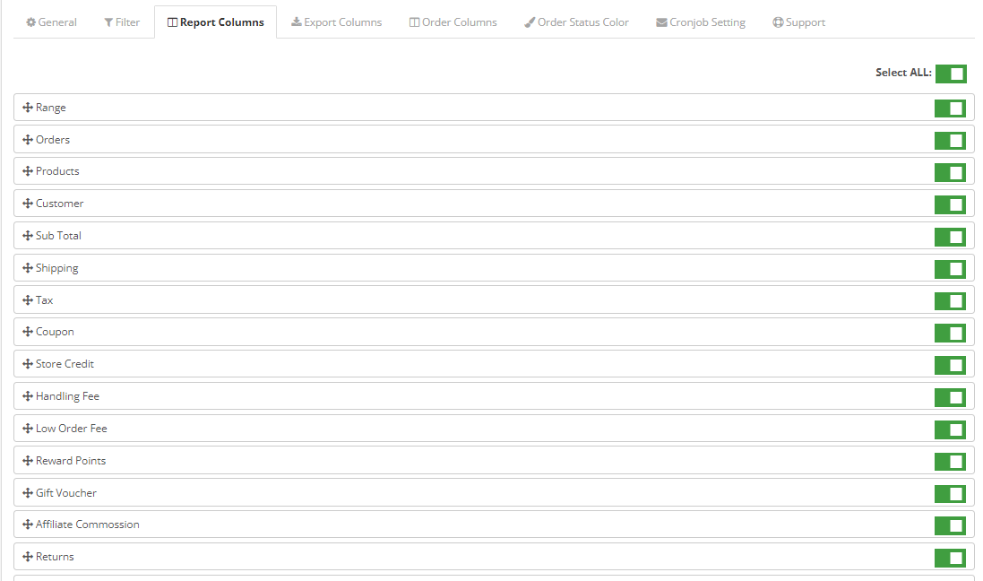Screen dimensions: 983x581
Task: Click the move handle icon for Tax
Action: click(x=28, y=299)
